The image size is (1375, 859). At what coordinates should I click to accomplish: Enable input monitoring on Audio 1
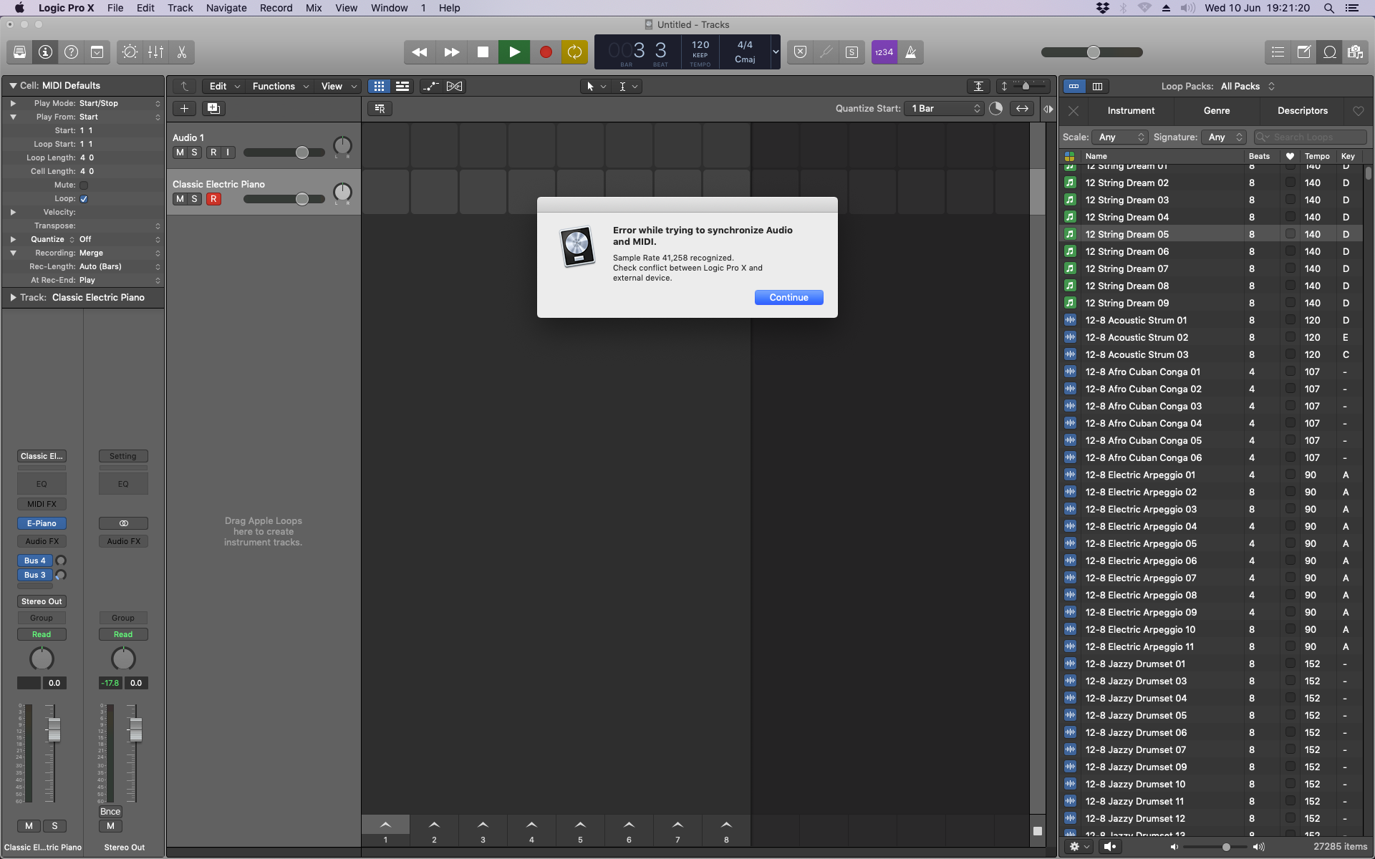(x=228, y=152)
